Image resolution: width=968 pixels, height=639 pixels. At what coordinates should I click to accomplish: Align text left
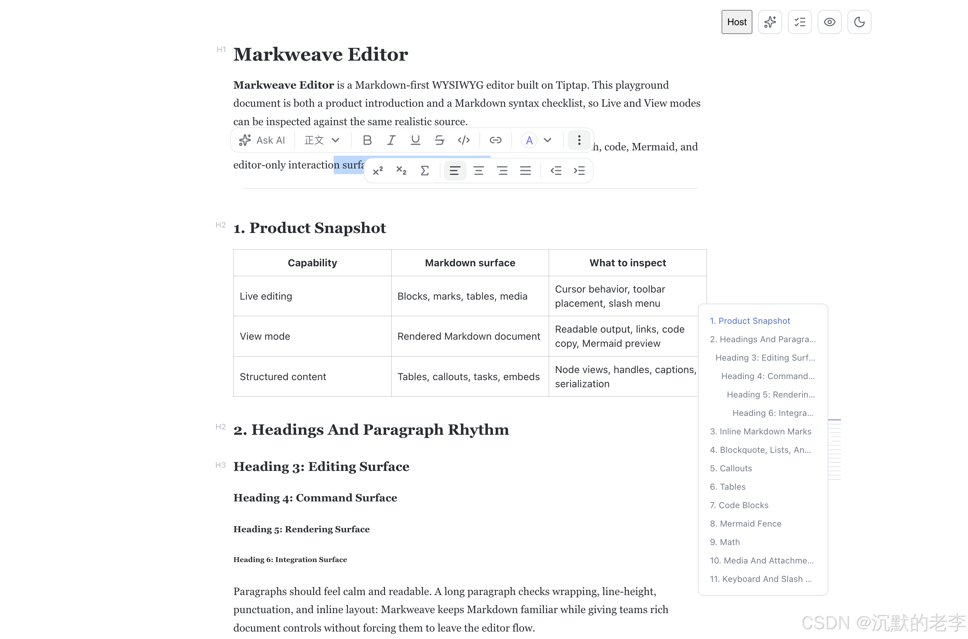(x=455, y=170)
